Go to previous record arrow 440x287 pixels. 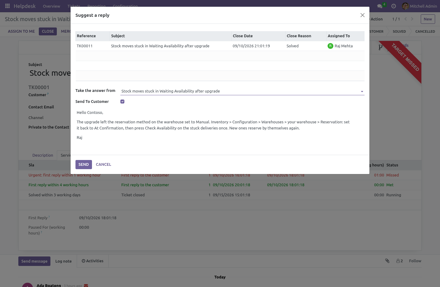point(405,19)
